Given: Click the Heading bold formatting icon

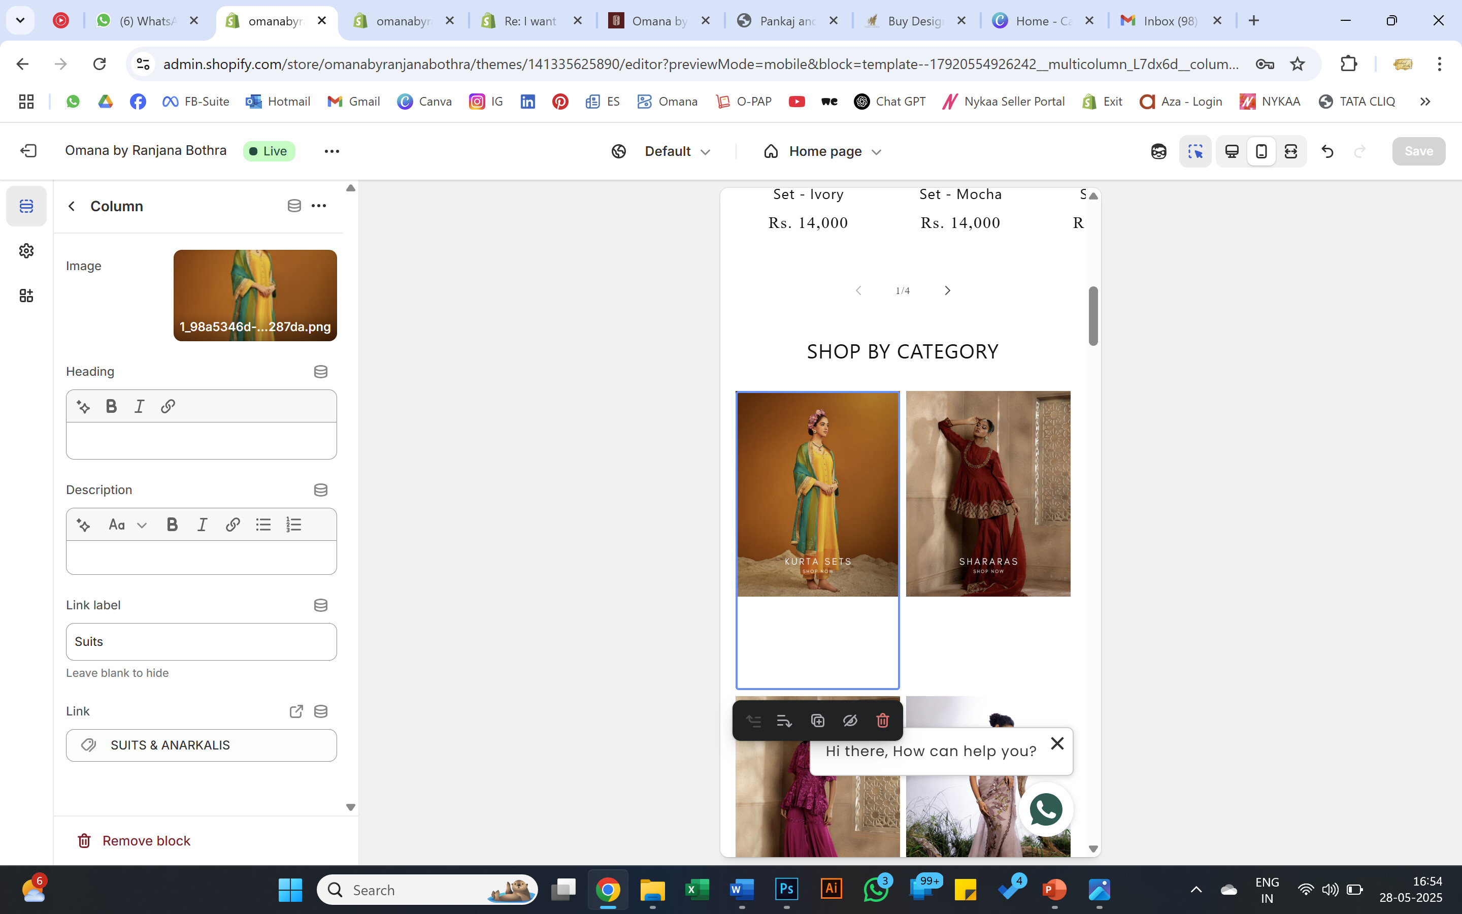Looking at the screenshot, I should point(111,406).
